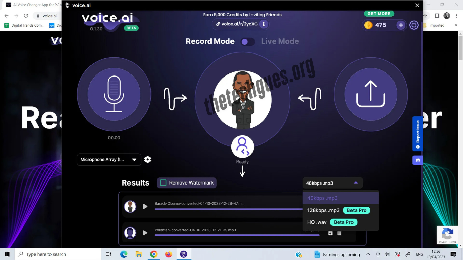
Task: Open the Imported bookmarks folder
Action: 434,25
